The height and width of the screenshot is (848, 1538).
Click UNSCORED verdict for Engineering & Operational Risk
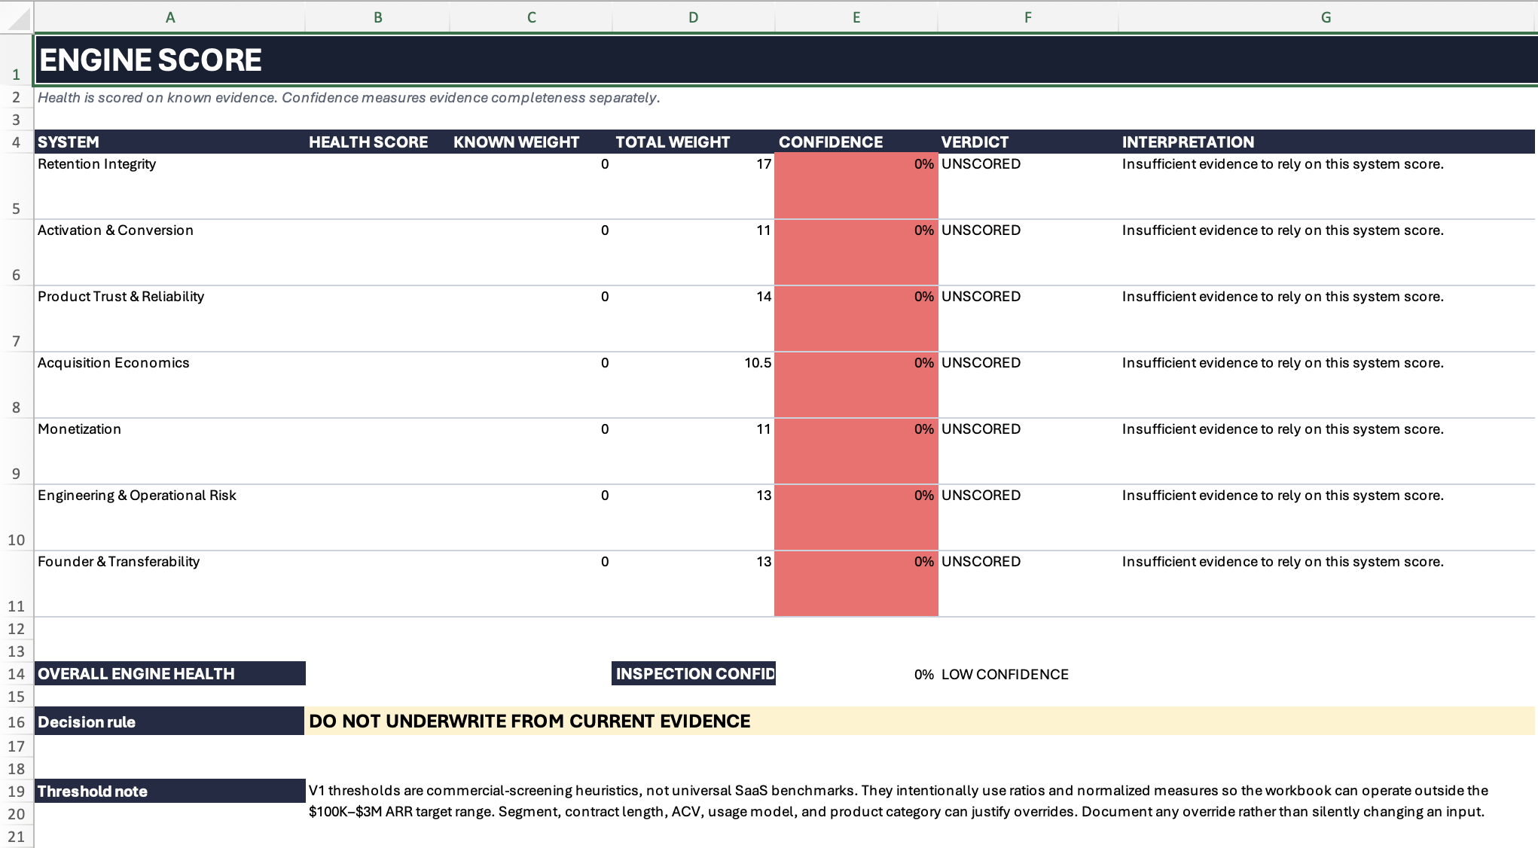click(x=1028, y=517)
